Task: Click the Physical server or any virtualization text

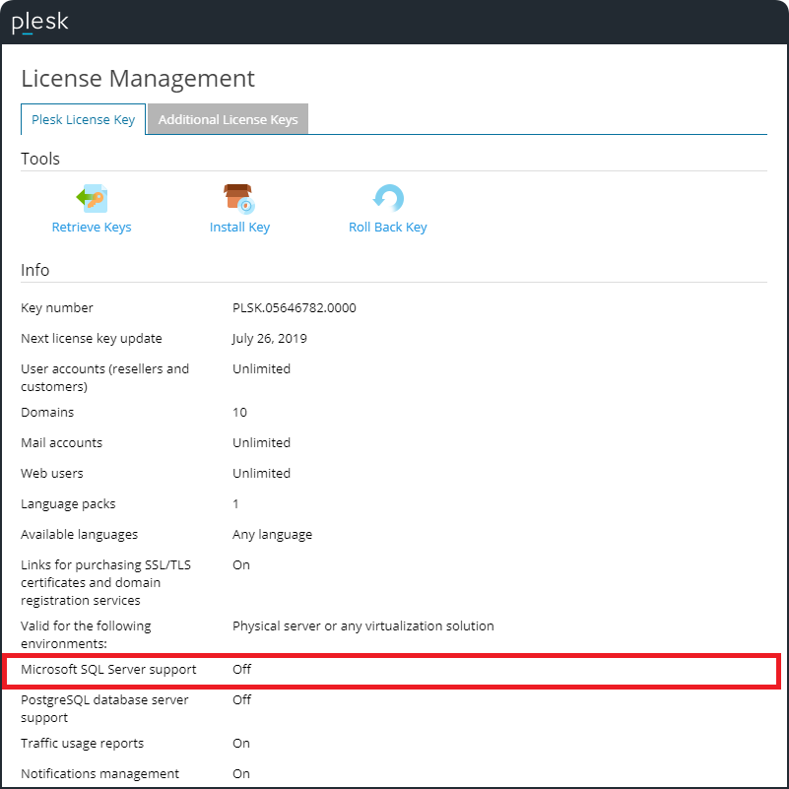Action: (x=362, y=626)
